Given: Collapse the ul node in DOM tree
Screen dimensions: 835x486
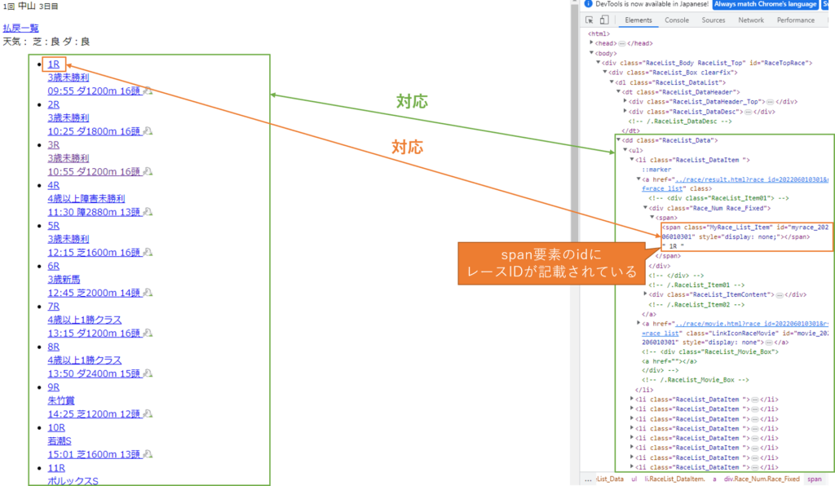Looking at the screenshot, I should click(x=625, y=150).
